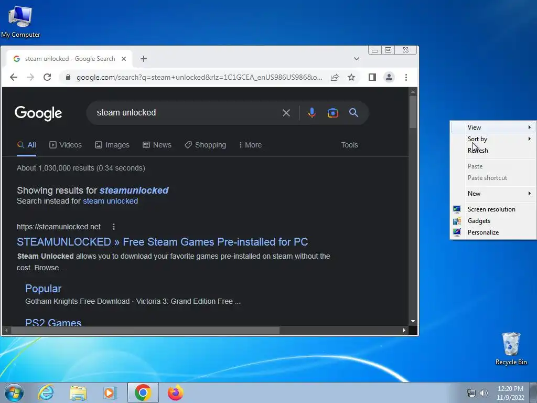Screen dimensions: 537x403
Task: Open Screen resolution from context menu
Action: 493,209
